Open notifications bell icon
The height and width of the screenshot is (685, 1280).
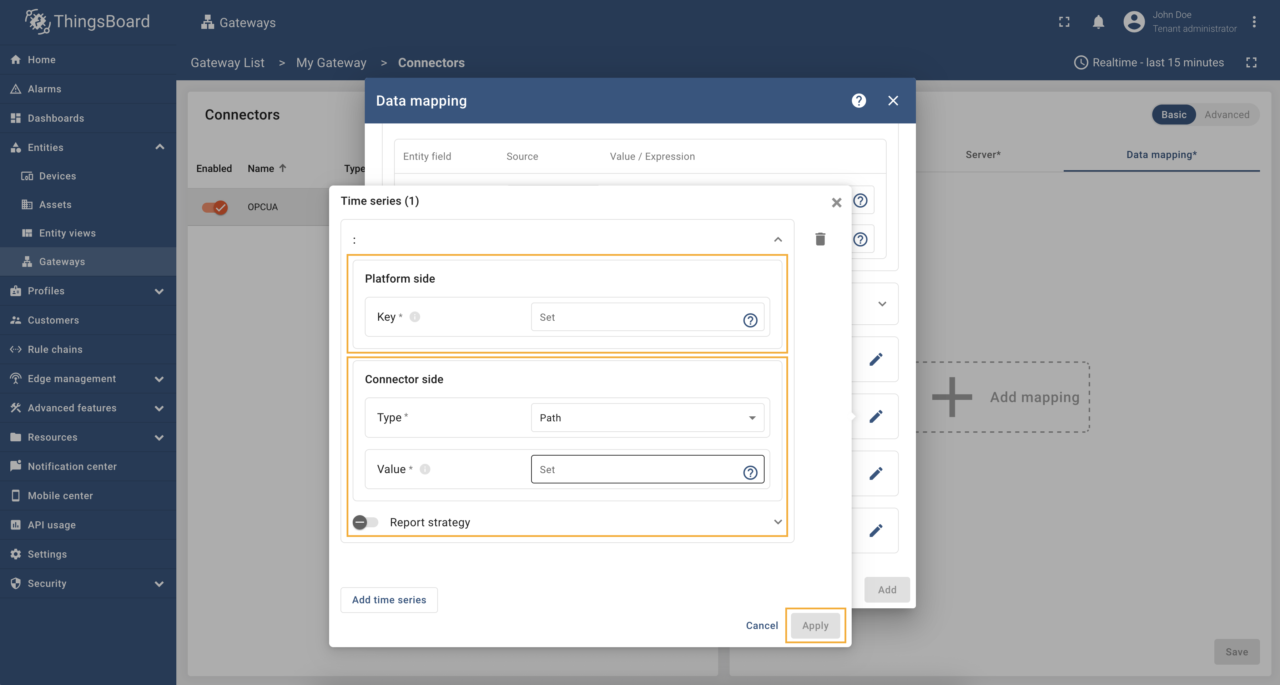pos(1098,22)
